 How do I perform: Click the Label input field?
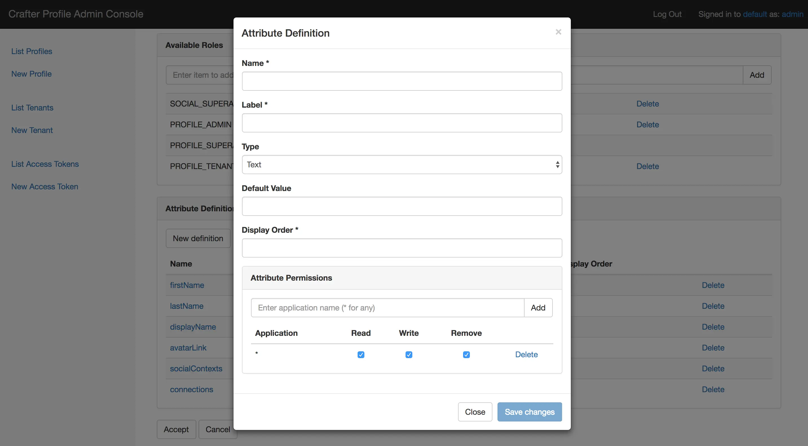point(402,123)
